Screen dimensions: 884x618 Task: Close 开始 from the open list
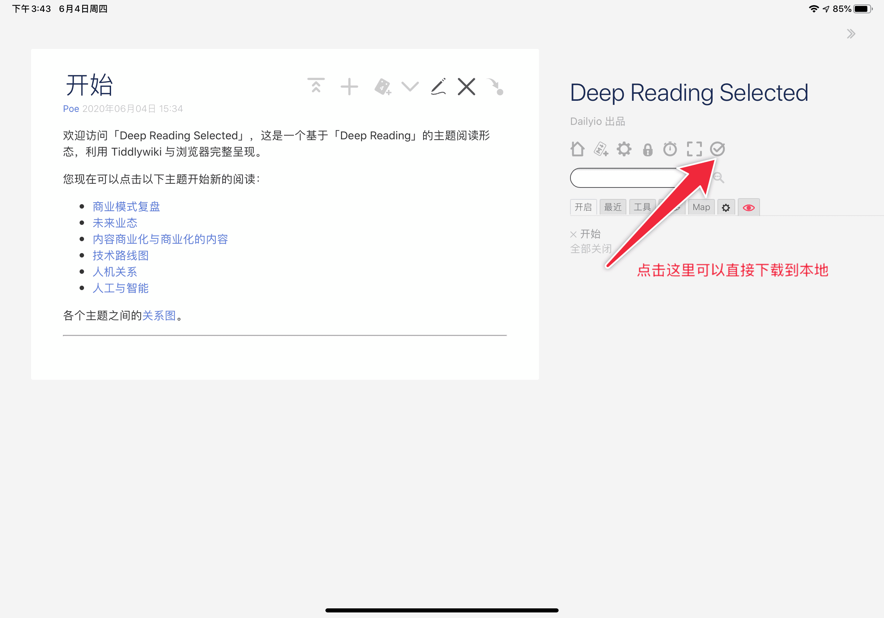point(573,234)
